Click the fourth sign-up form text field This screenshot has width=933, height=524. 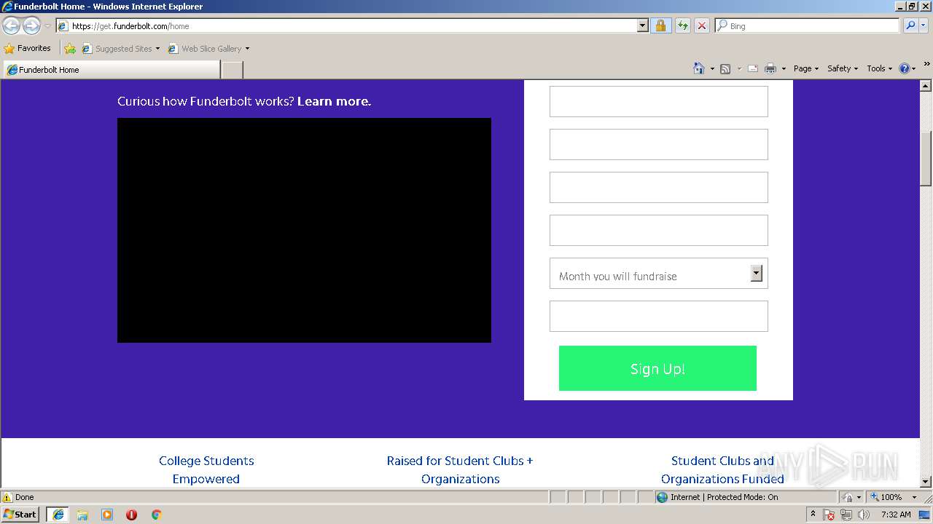coord(658,230)
